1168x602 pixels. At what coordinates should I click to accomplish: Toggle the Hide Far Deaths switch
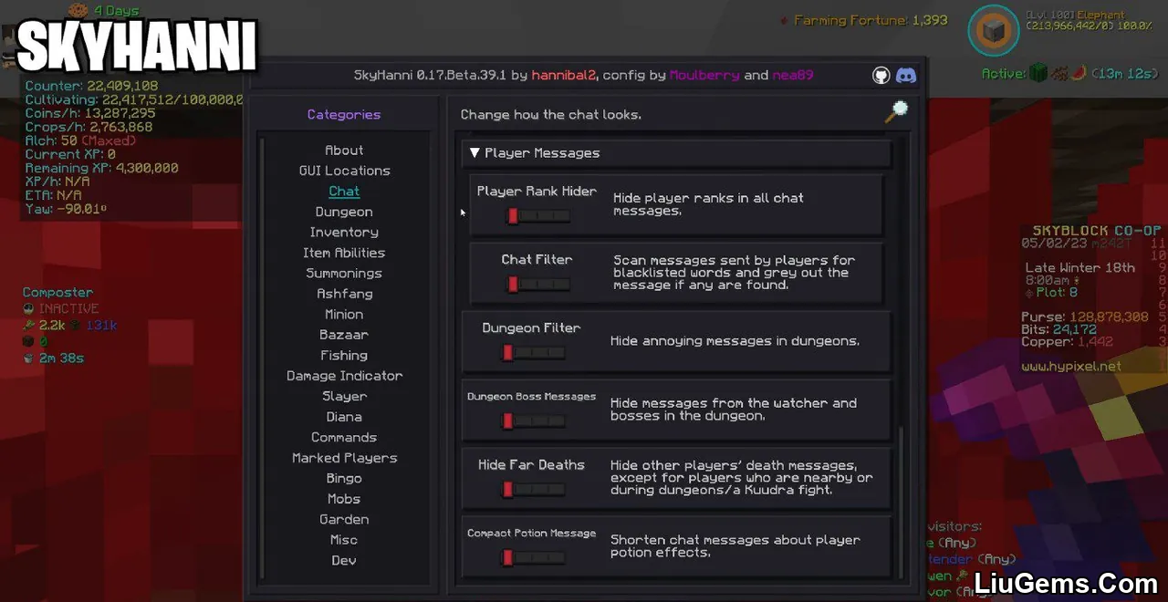[x=534, y=490]
